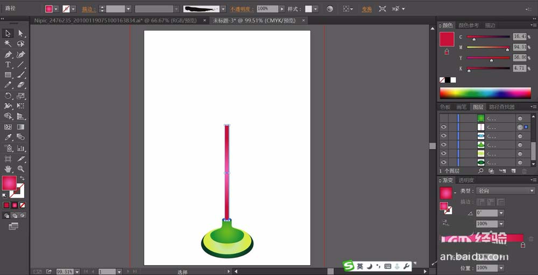Switch to the Nipic_2476235 document tab
538x275 pixels.
[x=116, y=20]
